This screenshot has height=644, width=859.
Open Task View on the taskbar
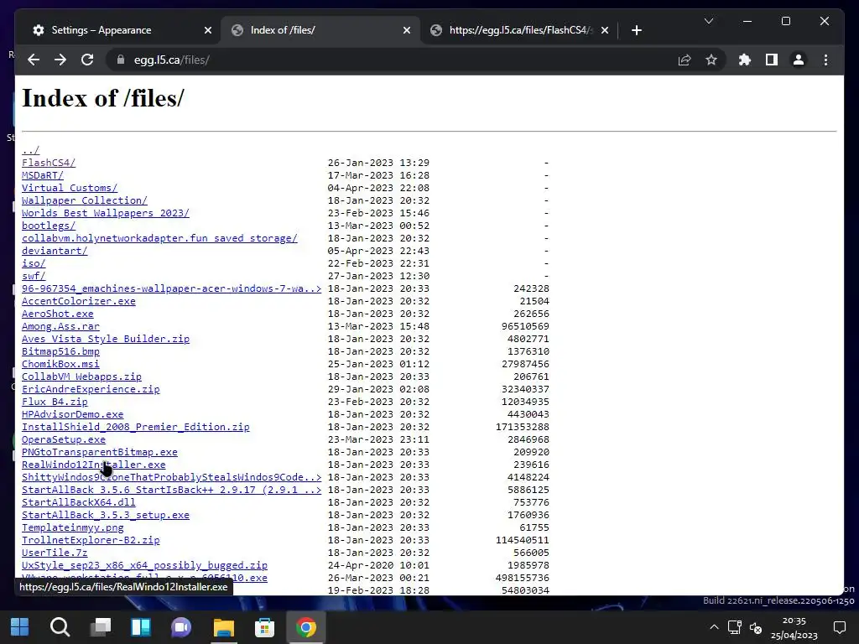(101, 627)
